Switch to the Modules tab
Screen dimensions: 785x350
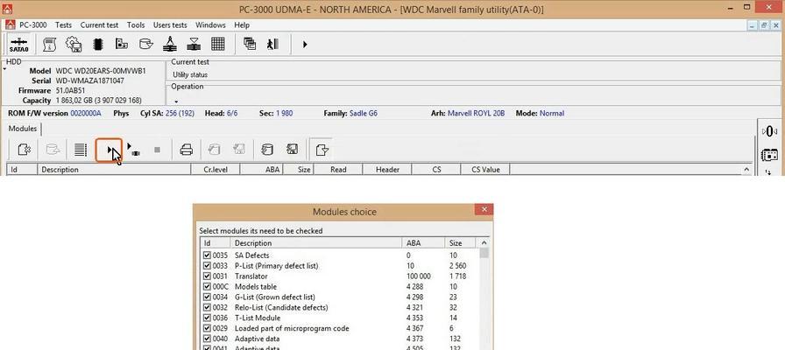[x=23, y=129]
